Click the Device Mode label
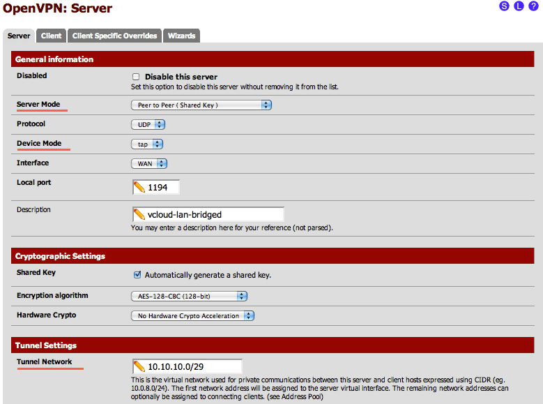Screen dimensions: 543x404 click(39, 143)
